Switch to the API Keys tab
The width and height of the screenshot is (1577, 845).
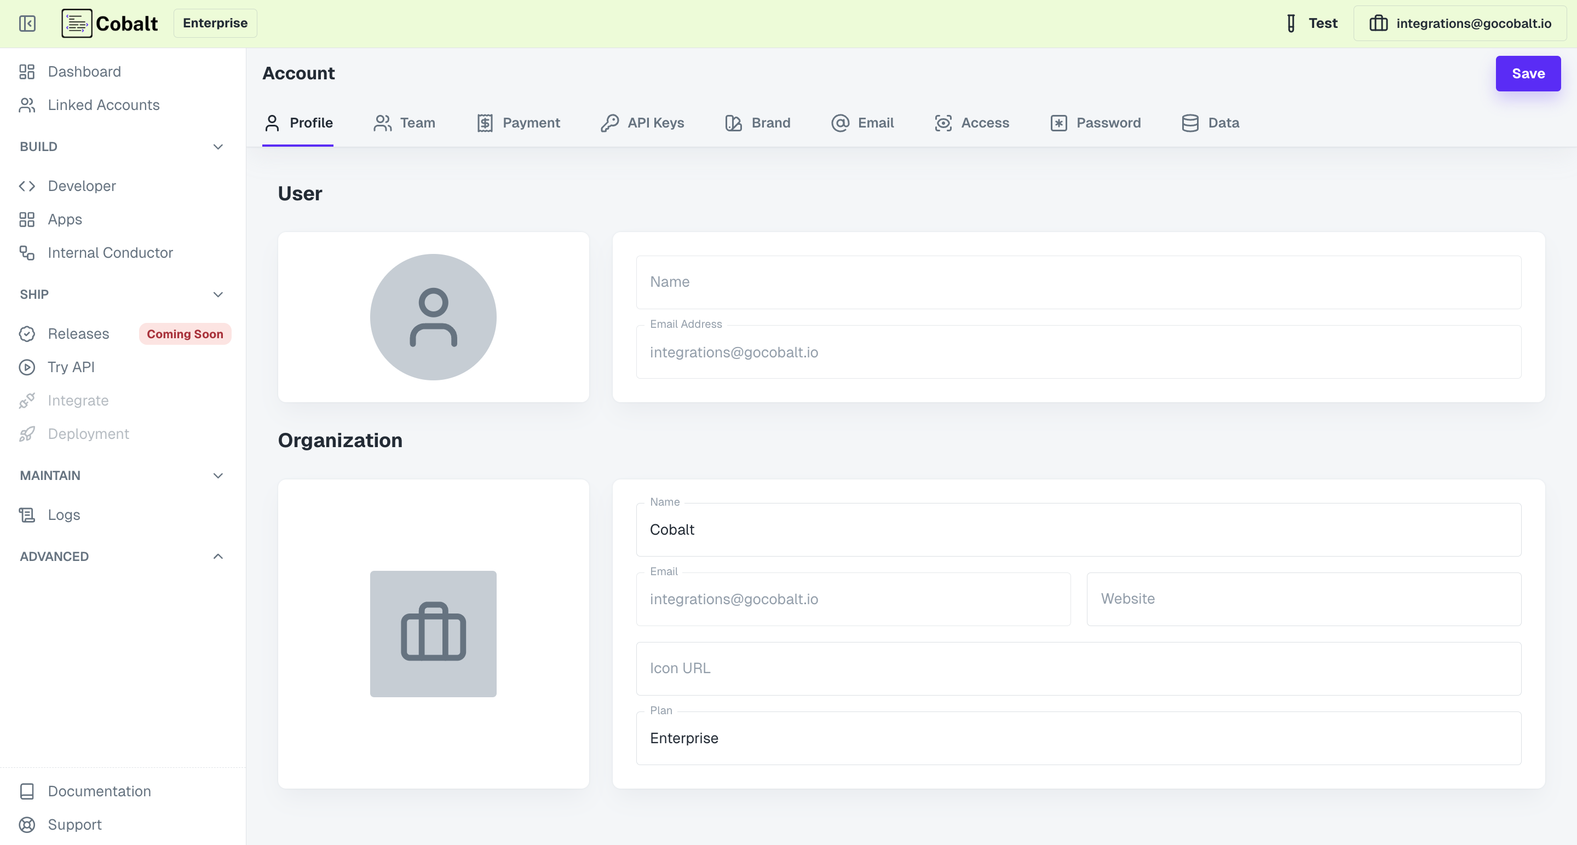[642, 123]
